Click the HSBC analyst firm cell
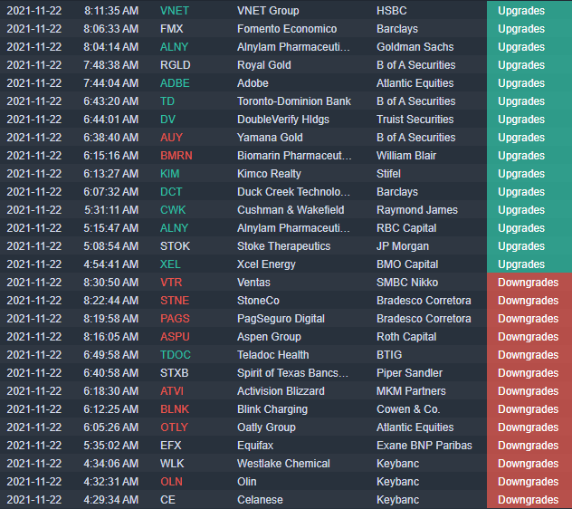572x509 pixels. click(x=391, y=11)
